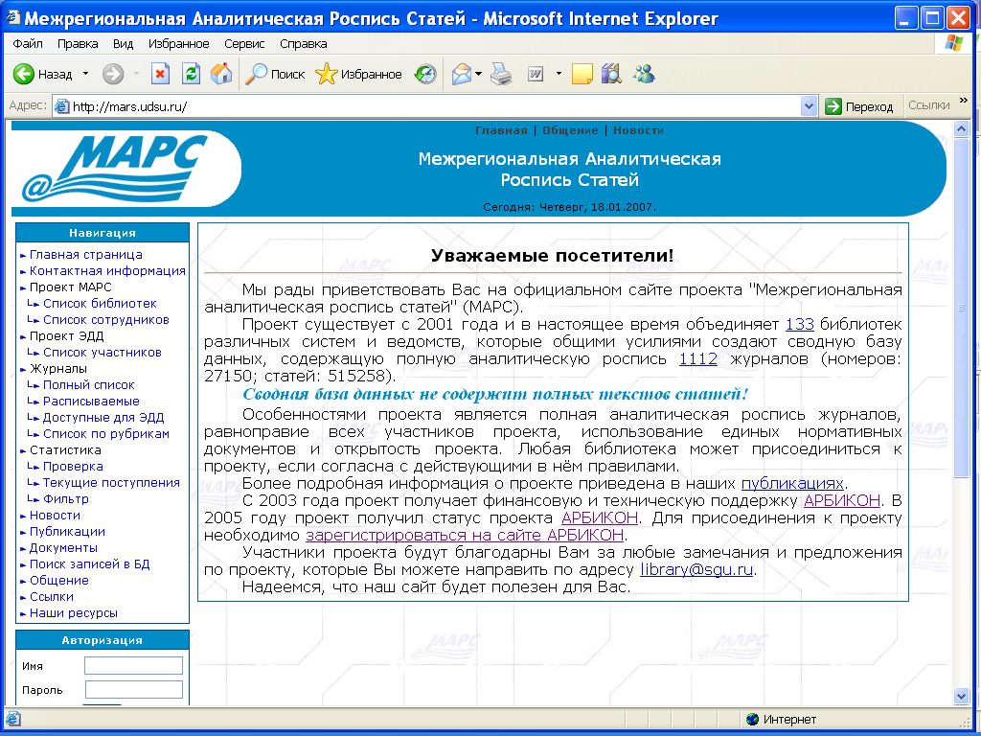The image size is (981, 736).
Task: Open the Избранное menu
Action: click(179, 44)
